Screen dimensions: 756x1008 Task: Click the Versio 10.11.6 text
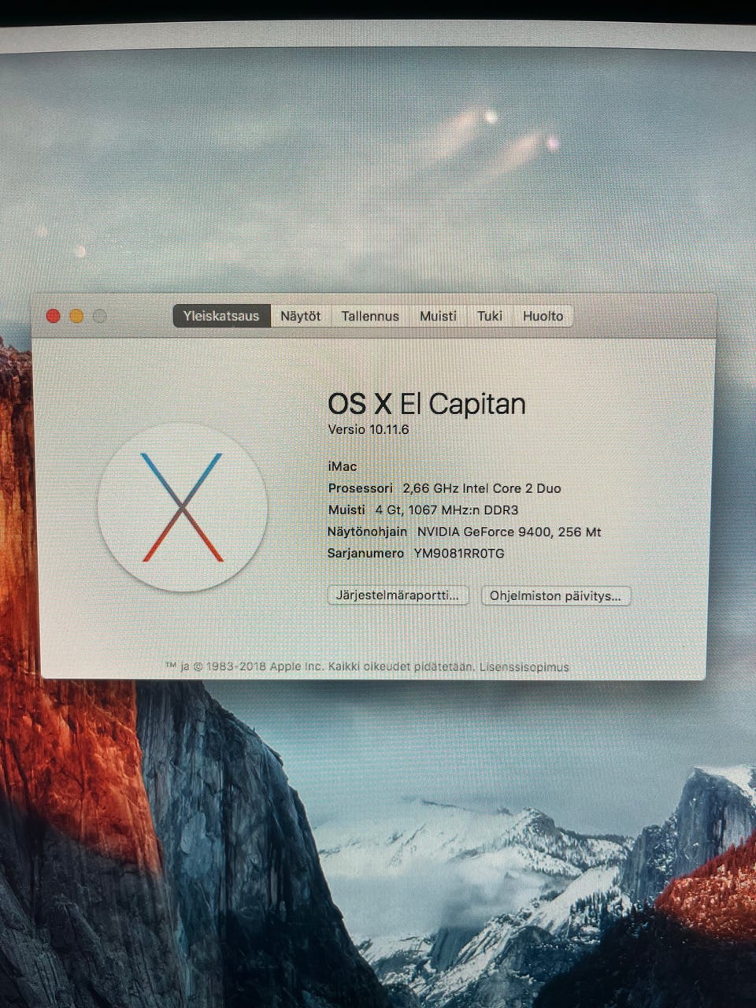pyautogui.click(x=368, y=430)
